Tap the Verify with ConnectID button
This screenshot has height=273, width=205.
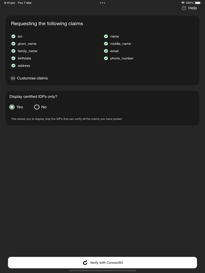102,263
